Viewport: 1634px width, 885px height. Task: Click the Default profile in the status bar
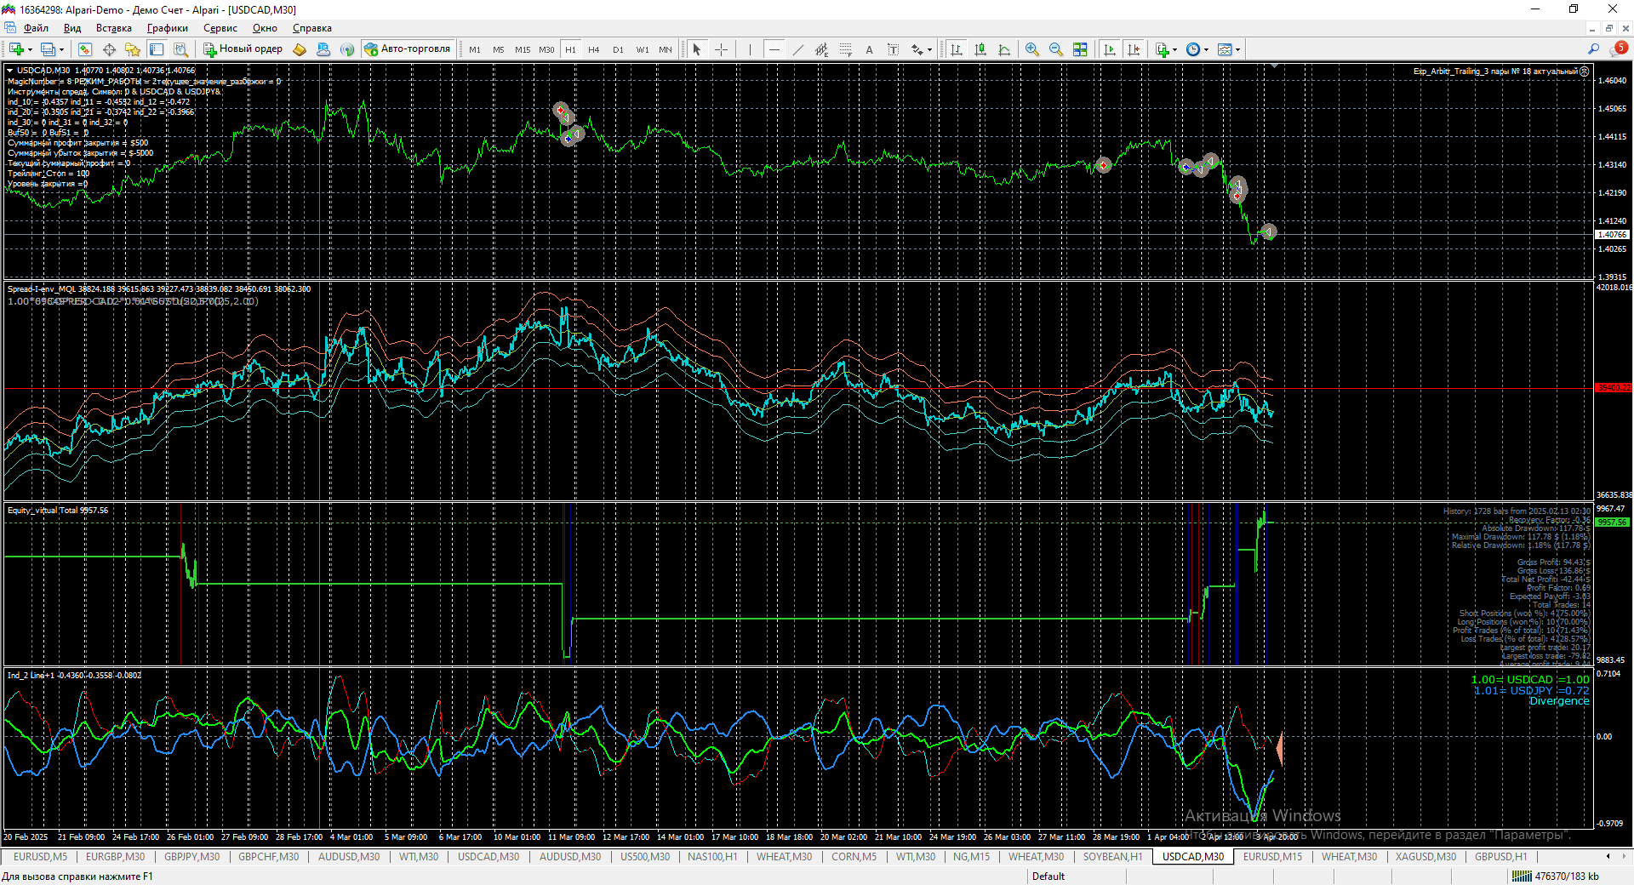(1048, 876)
